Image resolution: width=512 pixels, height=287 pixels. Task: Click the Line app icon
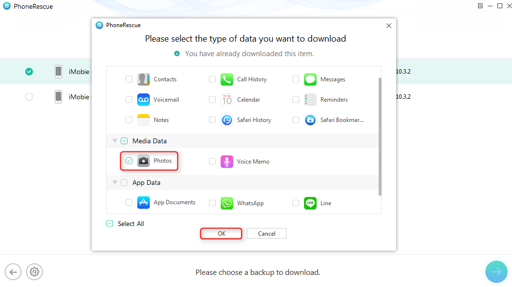pos(310,203)
